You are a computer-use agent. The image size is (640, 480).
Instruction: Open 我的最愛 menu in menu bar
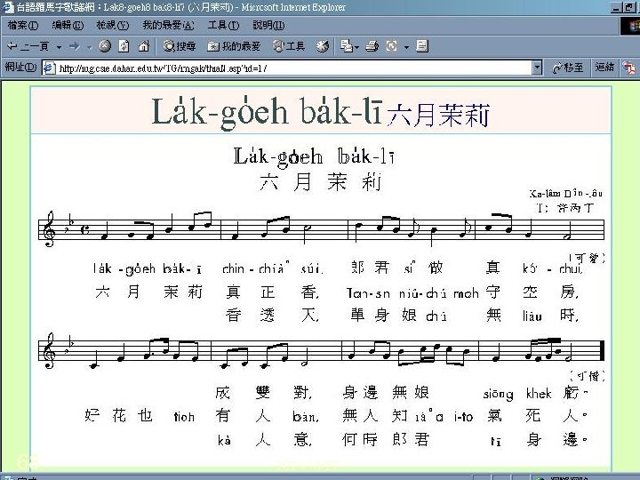click(x=168, y=25)
